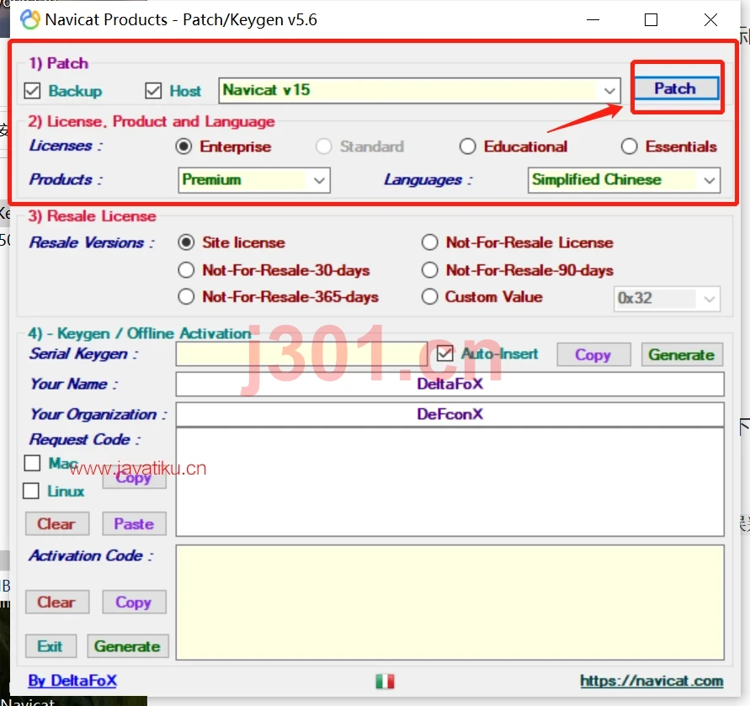The image size is (750, 706).
Task: Select the Essentials license radio
Action: point(629,146)
